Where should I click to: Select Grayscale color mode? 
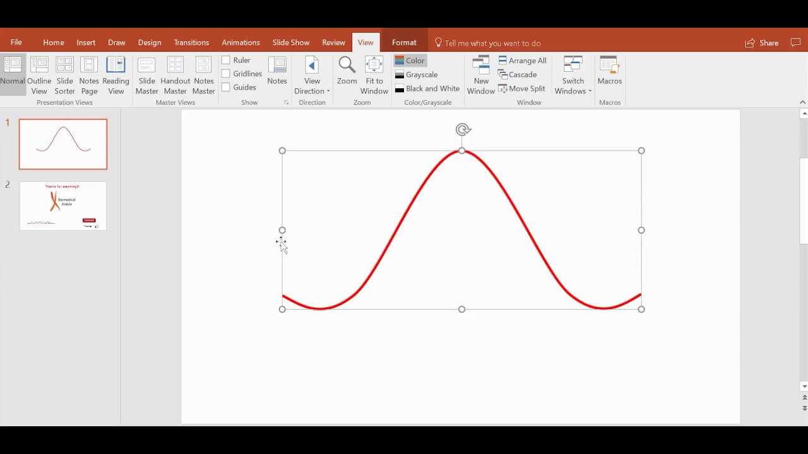pos(416,74)
